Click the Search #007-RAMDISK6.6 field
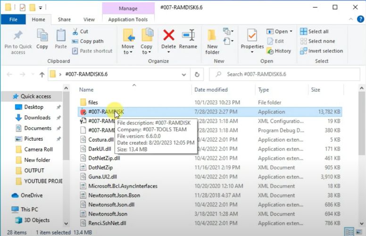Image resolution: width=366 pixels, height=236 pixels. tap(284, 74)
